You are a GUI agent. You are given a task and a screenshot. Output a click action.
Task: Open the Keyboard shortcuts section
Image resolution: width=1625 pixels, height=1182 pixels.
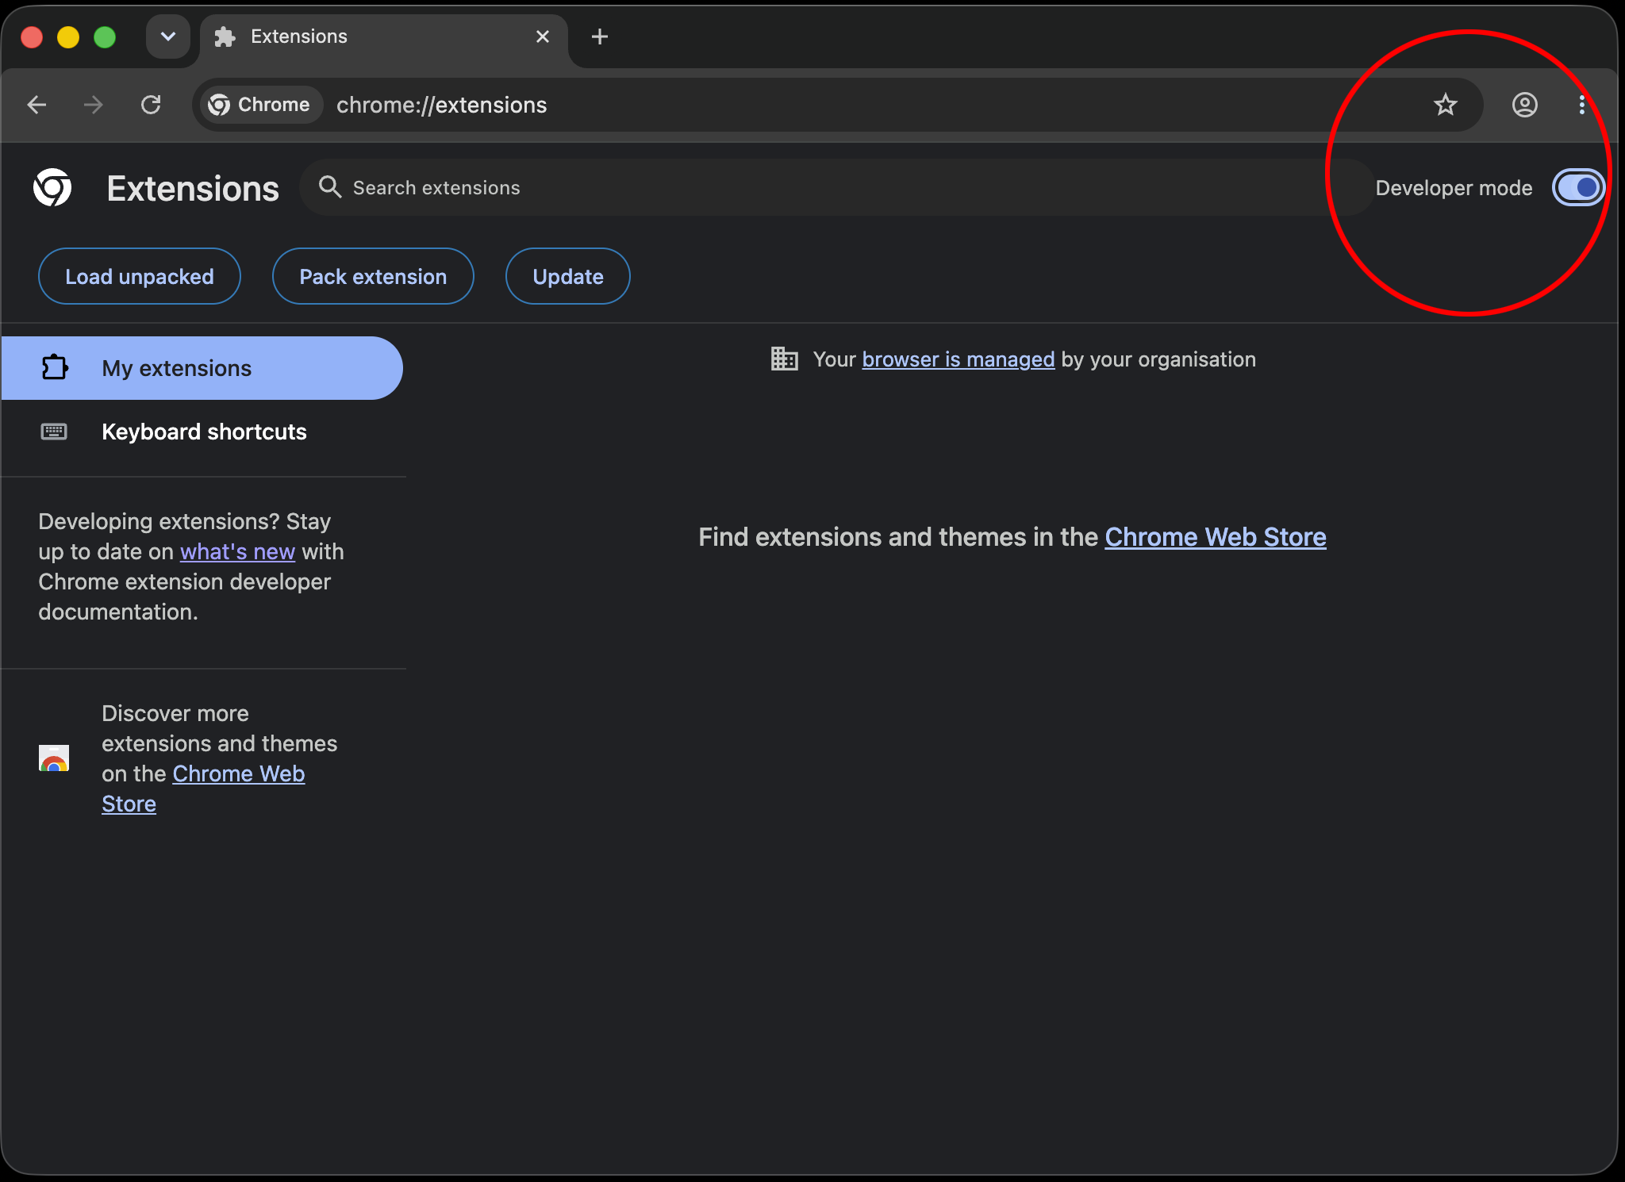tap(202, 432)
